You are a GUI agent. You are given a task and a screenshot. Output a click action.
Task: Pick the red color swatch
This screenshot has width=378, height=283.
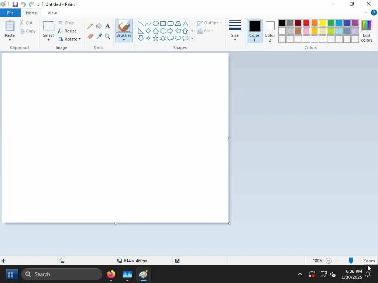[x=306, y=23]
